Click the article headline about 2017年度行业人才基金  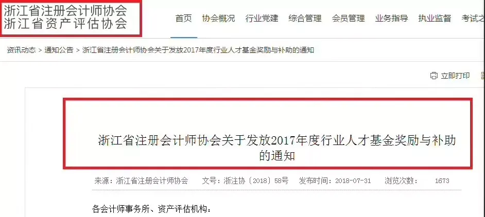click(277, 148)
